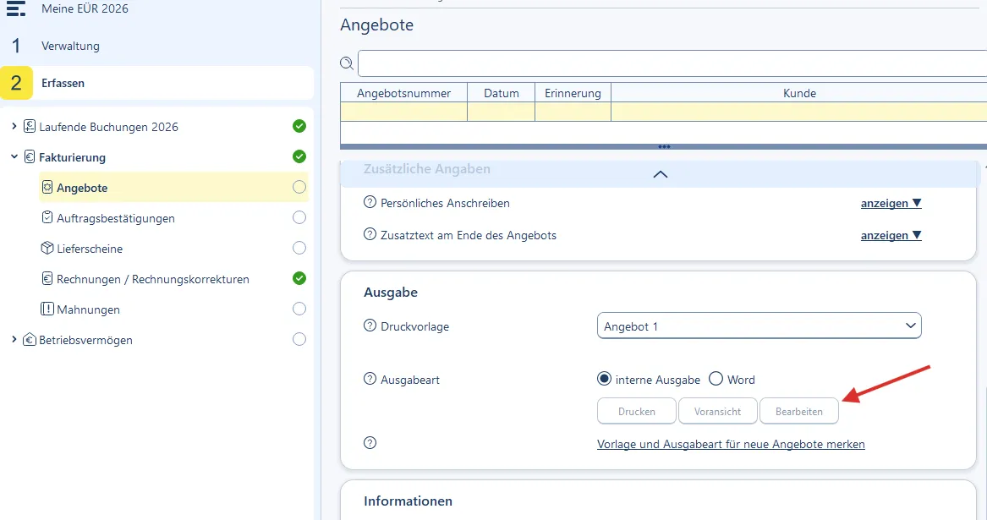This screenshot has width=987, height=520.
Task: Click empty status circle beside Betriebsvermögen
Action: pos(299,339)
